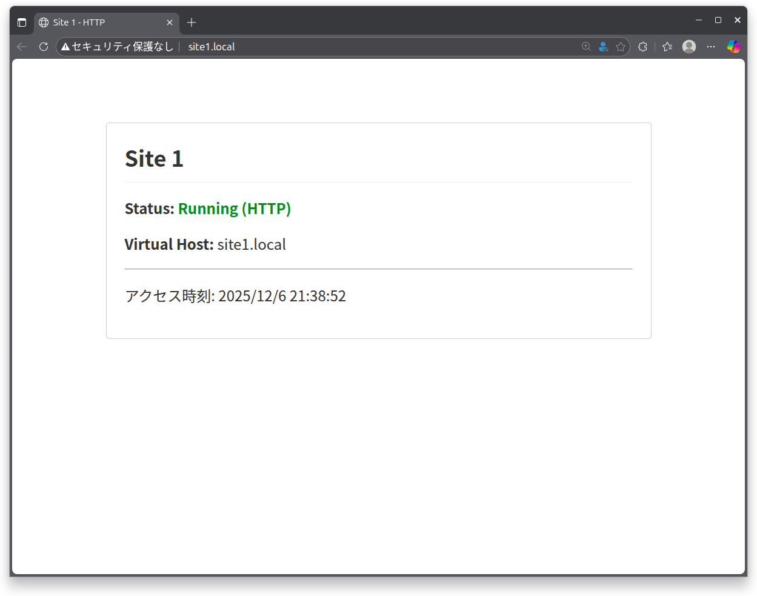The height and width of the screenshot is (596, 757).
Task: Click the zoom magnifier in the address bar
Action: pyautogui.click(x=585, y=47)
